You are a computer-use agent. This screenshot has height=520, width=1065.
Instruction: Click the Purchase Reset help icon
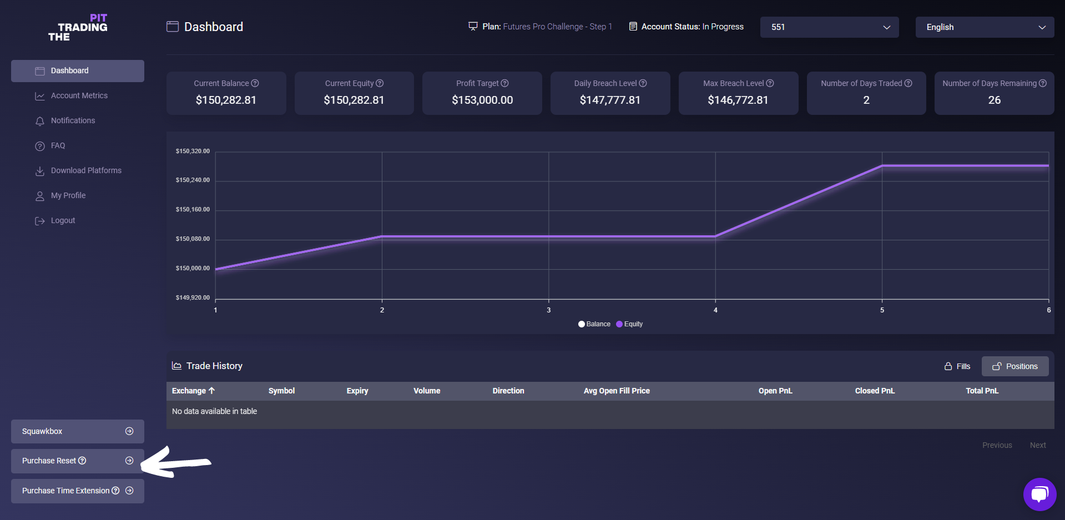[x=83, y=461]
